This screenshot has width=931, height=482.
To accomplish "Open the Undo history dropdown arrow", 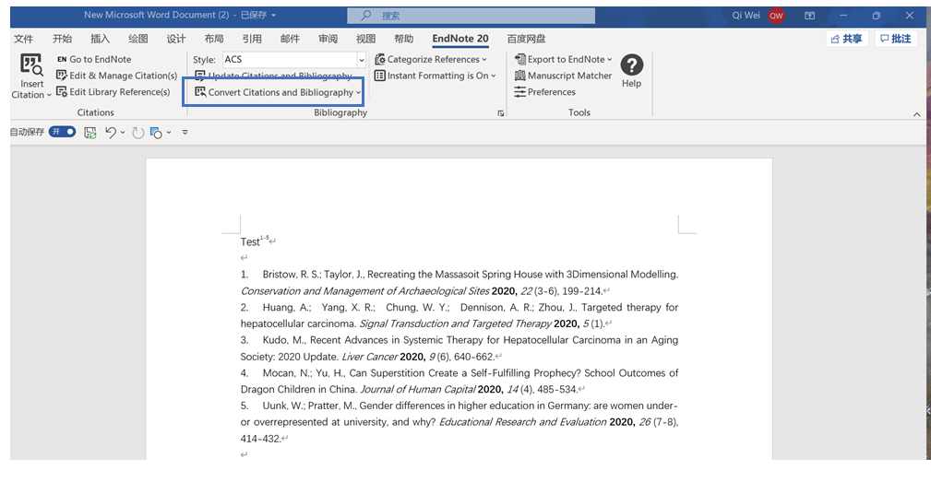I will click(x=123, y=133).
